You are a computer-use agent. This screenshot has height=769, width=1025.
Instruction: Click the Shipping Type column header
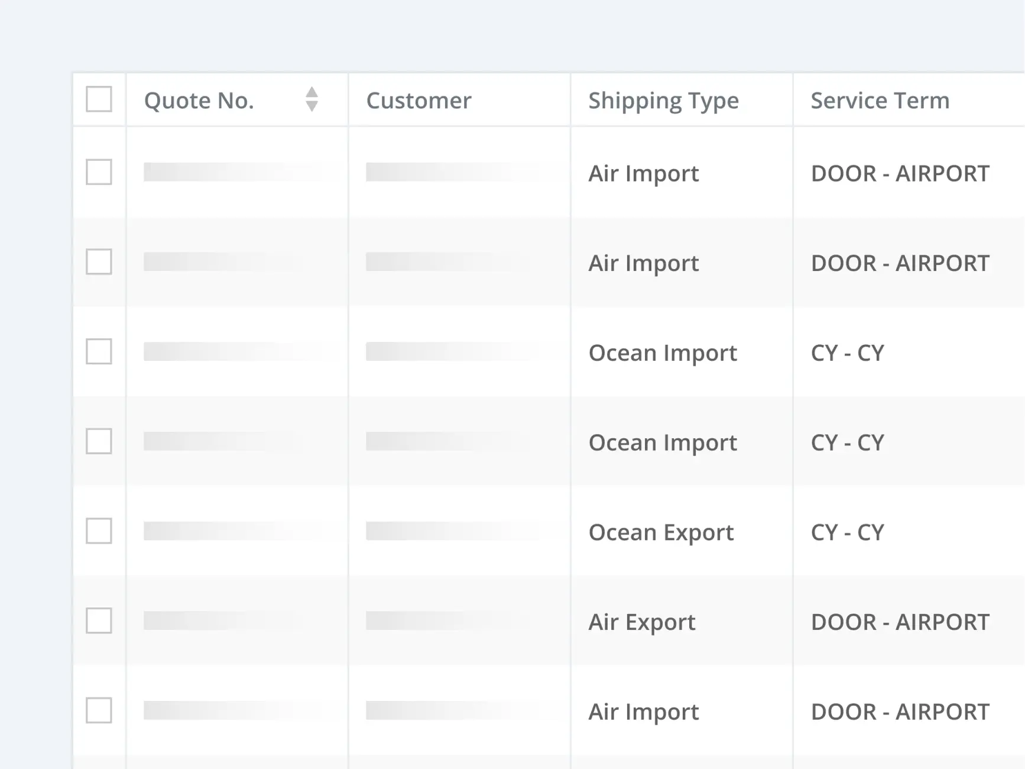click(663, 101)
